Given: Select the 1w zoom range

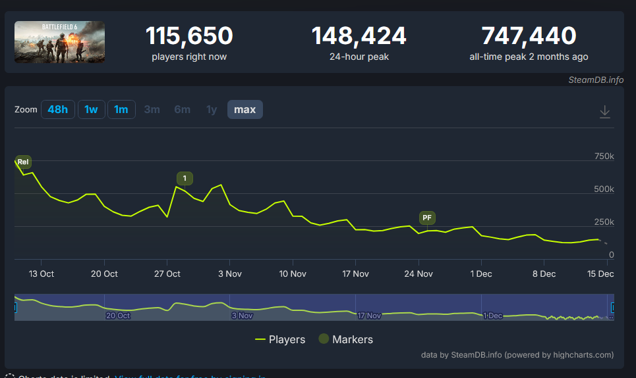Looking at the screenshot, I should [x=91, y=109].
